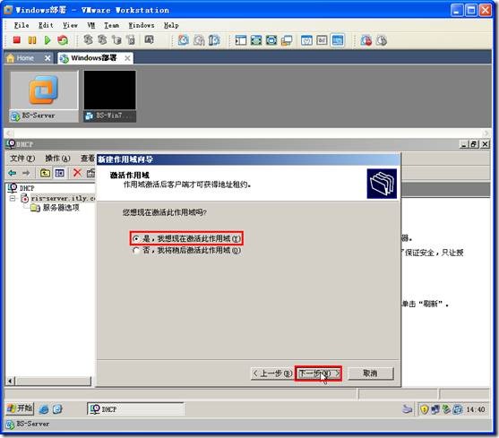The height and width of the screenshot is (438, 499).
Task: Click the network connection tray icon
Action: pyautogui.click(x=435, y=409)
